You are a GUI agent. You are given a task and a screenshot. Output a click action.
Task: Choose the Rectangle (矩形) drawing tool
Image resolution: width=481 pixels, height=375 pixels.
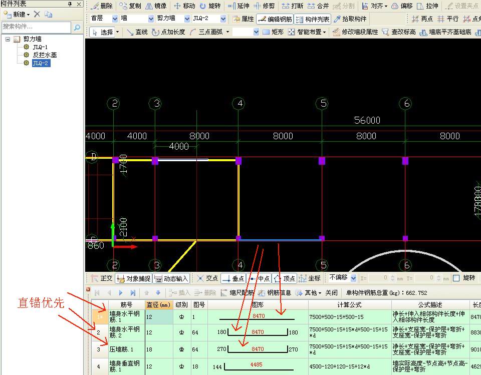(274, 32)
